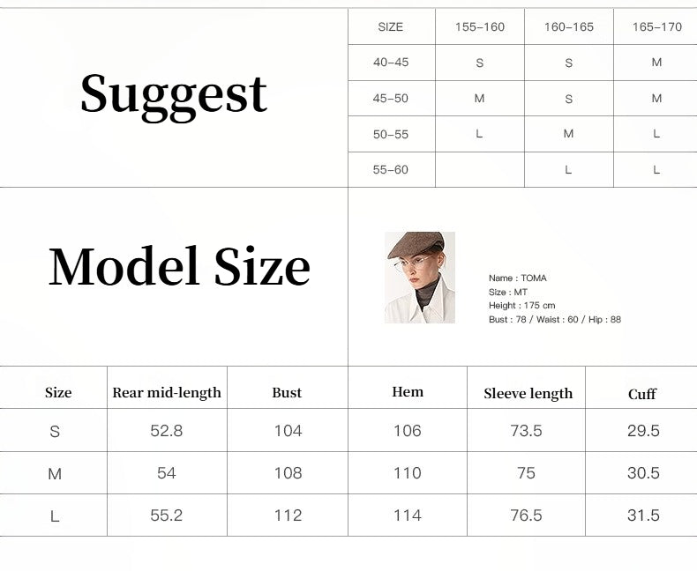Select the 76.5 sleeve length value
Screen dimensions: 697x571
pos(526,515)
